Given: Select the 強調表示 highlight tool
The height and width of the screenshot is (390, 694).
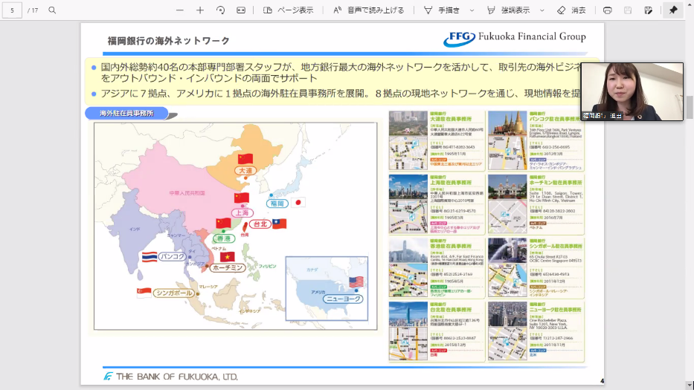Looking at the screenshot, I should coord(508,10).
